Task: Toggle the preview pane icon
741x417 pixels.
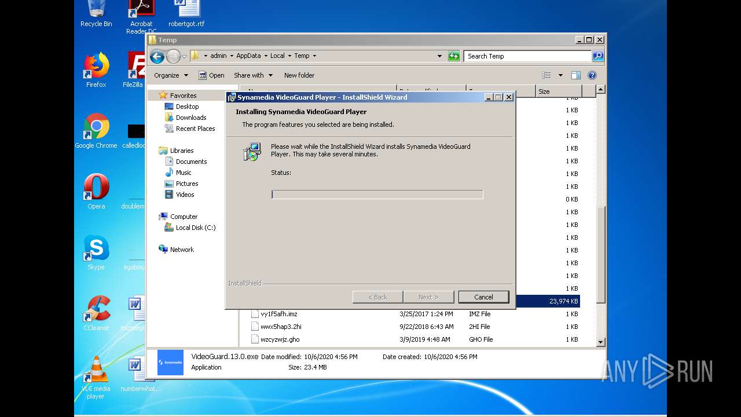Action: pyautogui.click(x=575, y=75)
